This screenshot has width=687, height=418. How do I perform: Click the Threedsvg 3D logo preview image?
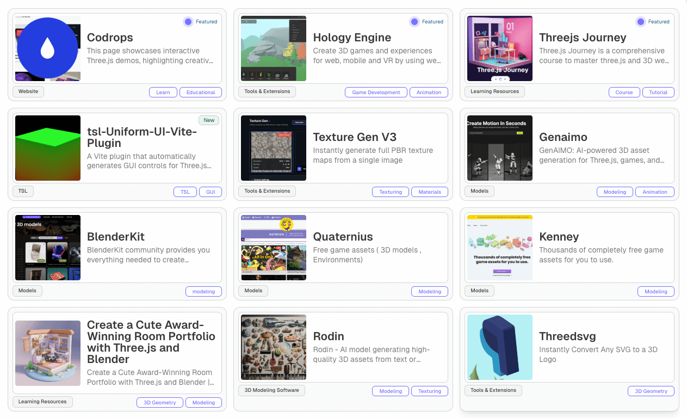499,347
